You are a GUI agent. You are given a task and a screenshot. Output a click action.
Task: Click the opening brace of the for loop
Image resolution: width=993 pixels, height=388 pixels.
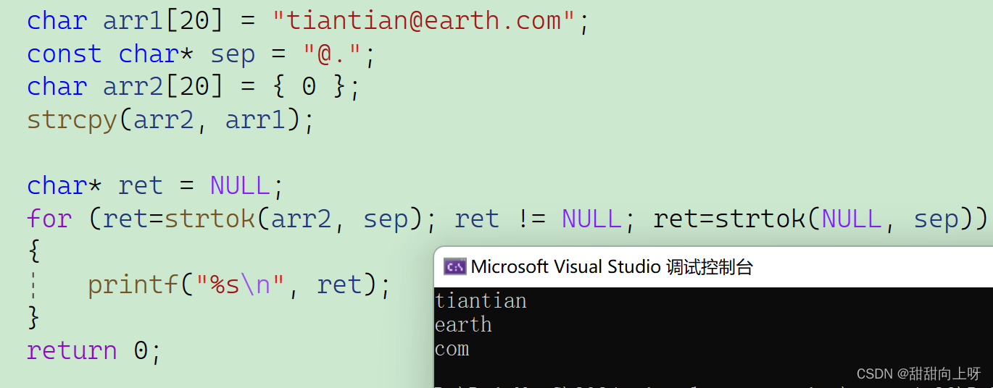[33, 250]
